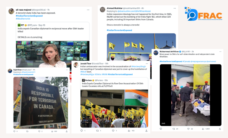Play the Khalistan video in Arif Khan's tweet
This screenshot has height=138, width=228.
tap(190, 95)
